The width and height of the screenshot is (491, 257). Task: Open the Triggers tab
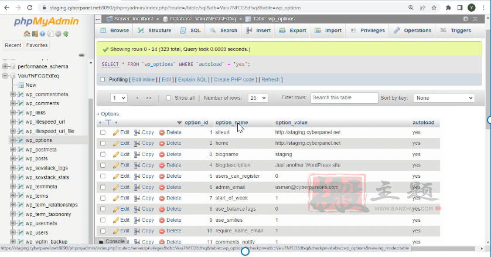(x=456, y=31)
